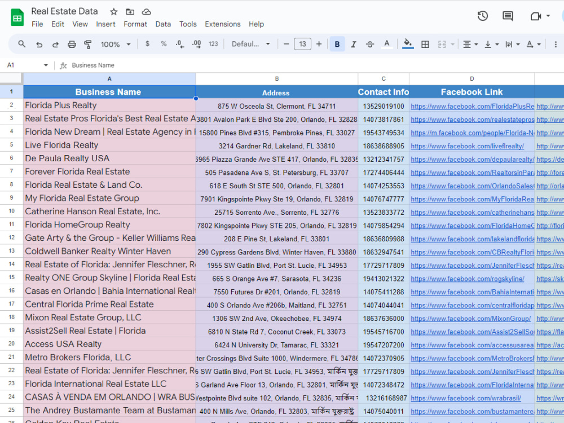Open the Data menu
Image resolution: width=564 pixels, height=423 pixels.
pyautogui.click(x=163, y=24)
